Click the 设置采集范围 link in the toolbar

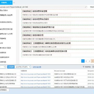pyautogui.click(x=37, y=67)
